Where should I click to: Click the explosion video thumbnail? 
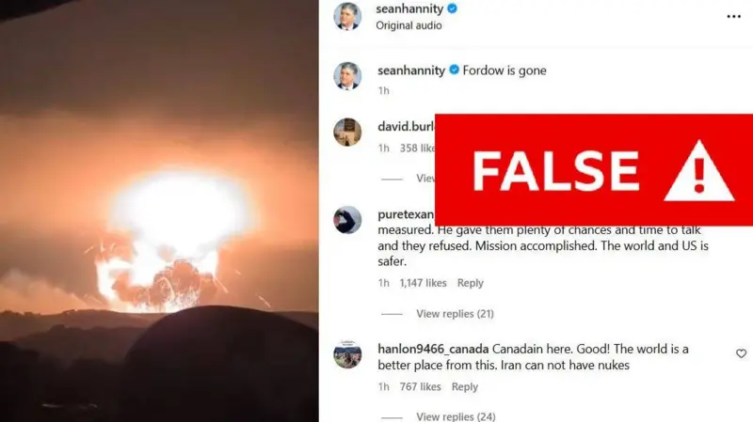coord(159,211)
